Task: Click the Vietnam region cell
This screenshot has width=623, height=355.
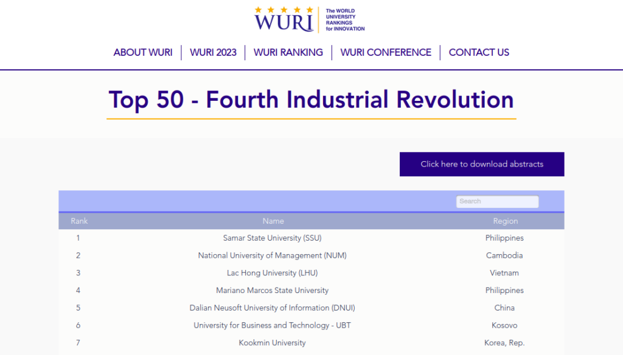Action: (x=504, y=273)
